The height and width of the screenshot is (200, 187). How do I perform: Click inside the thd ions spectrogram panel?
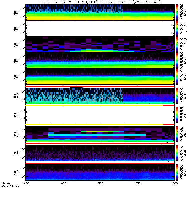[100, 153]
